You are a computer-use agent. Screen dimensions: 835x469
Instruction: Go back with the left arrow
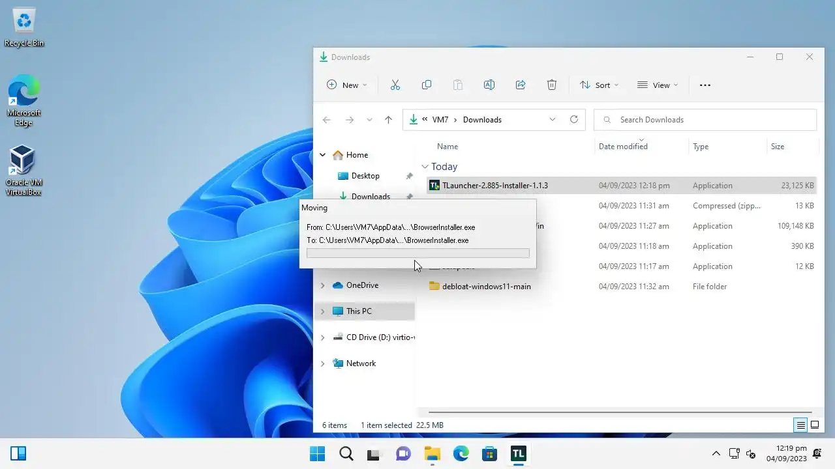tap(327, 120)
